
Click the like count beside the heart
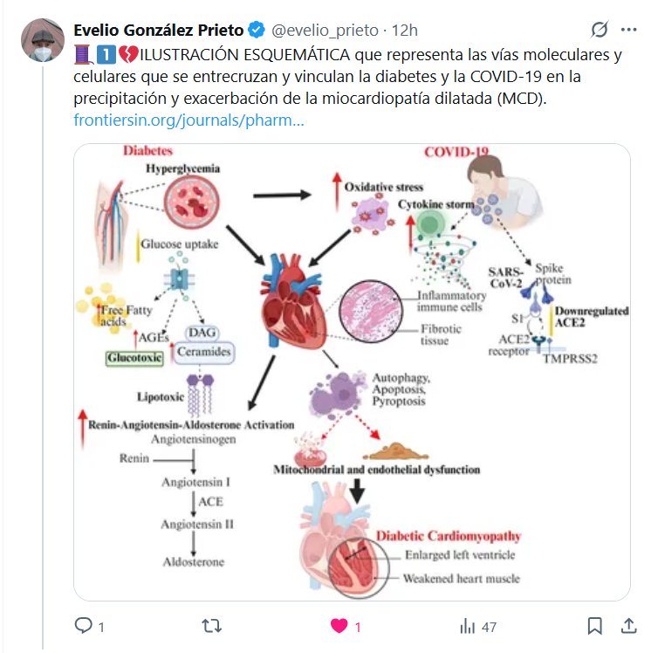[x=358, y=627]
